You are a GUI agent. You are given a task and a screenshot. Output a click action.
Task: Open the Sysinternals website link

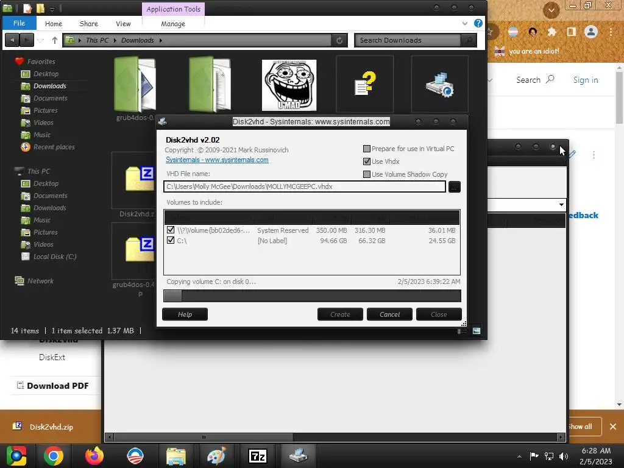pyautogui.click(x=217, y=160)
